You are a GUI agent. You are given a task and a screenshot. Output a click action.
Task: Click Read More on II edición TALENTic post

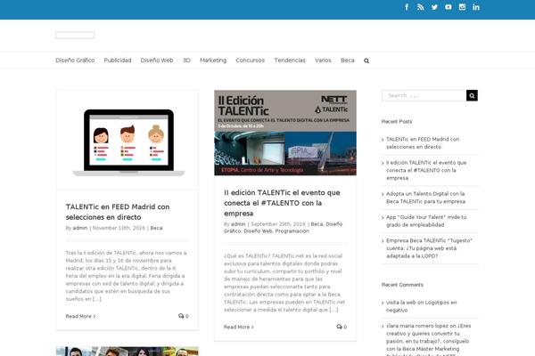coord(238,327)
